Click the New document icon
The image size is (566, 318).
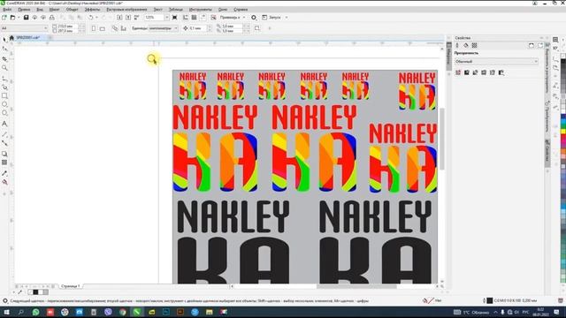4,18
